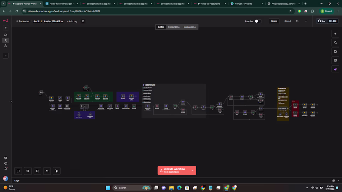The height and width of the screenshot is (192, 342).
Task: Open the side panel layout icon
Action: [x=335, y=60]
